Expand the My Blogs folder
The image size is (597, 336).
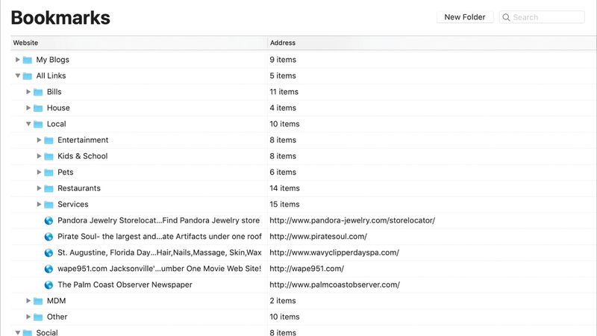click(18, 60)
